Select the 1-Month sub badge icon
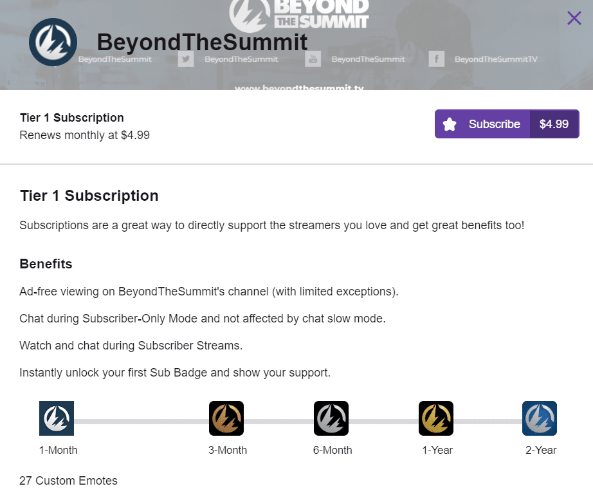 pos(57,418)
